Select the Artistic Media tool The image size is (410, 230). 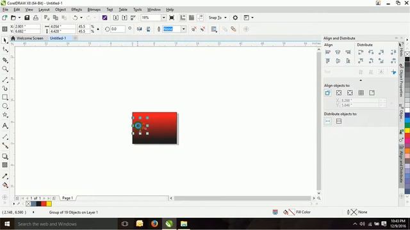tap(5, 88)
